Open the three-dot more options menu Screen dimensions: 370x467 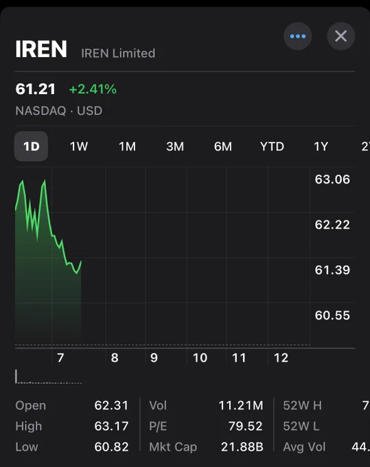pos(298,36)
